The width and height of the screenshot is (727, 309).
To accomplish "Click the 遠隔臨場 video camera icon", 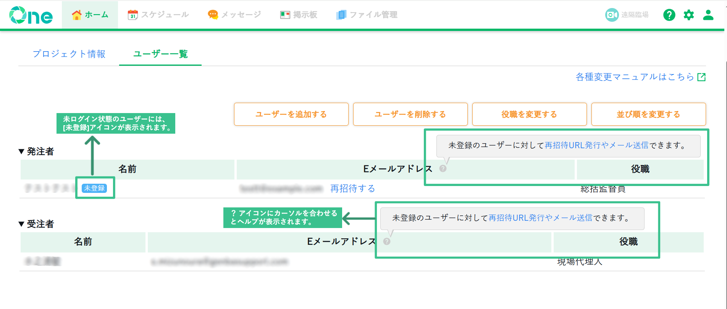I will tap(612, 15).
